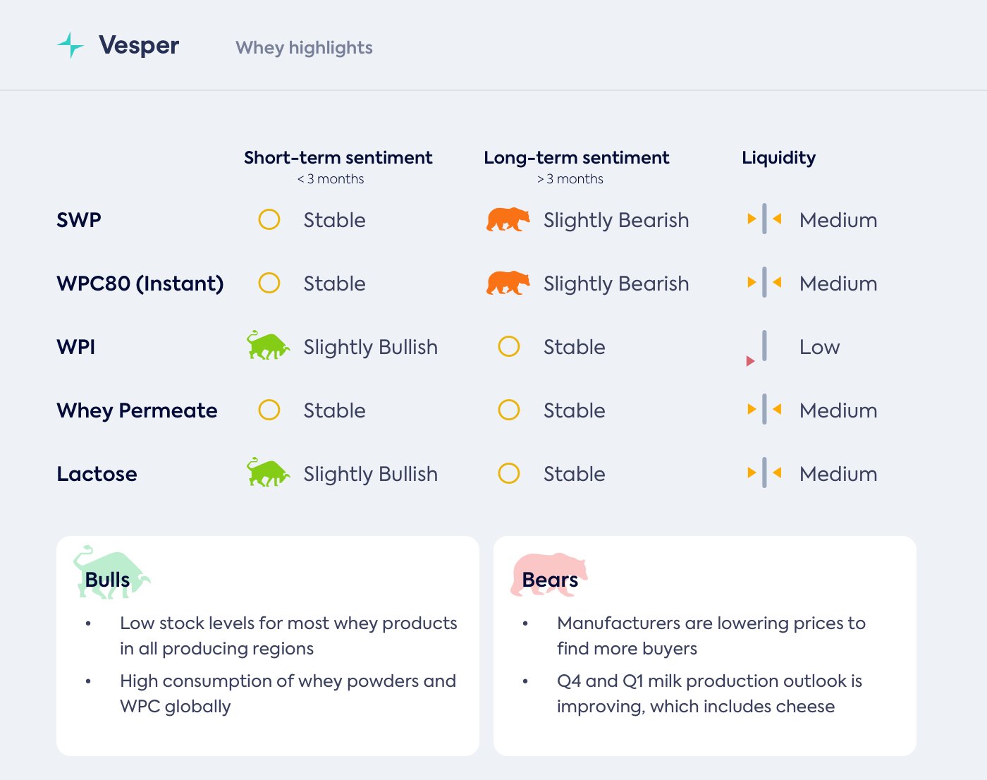This screenshot has width=987, height=780.
Task: Click the Whey highlights heading
Action: (x=304, y=48)
